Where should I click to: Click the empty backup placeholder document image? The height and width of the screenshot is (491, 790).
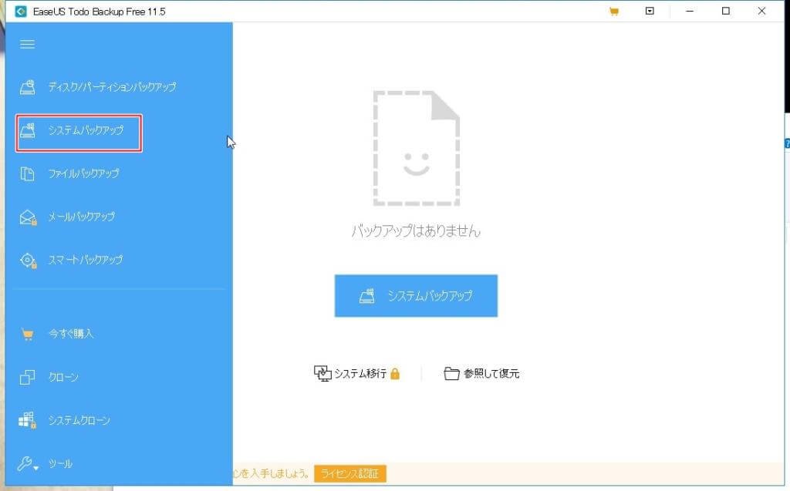[416, 148]
